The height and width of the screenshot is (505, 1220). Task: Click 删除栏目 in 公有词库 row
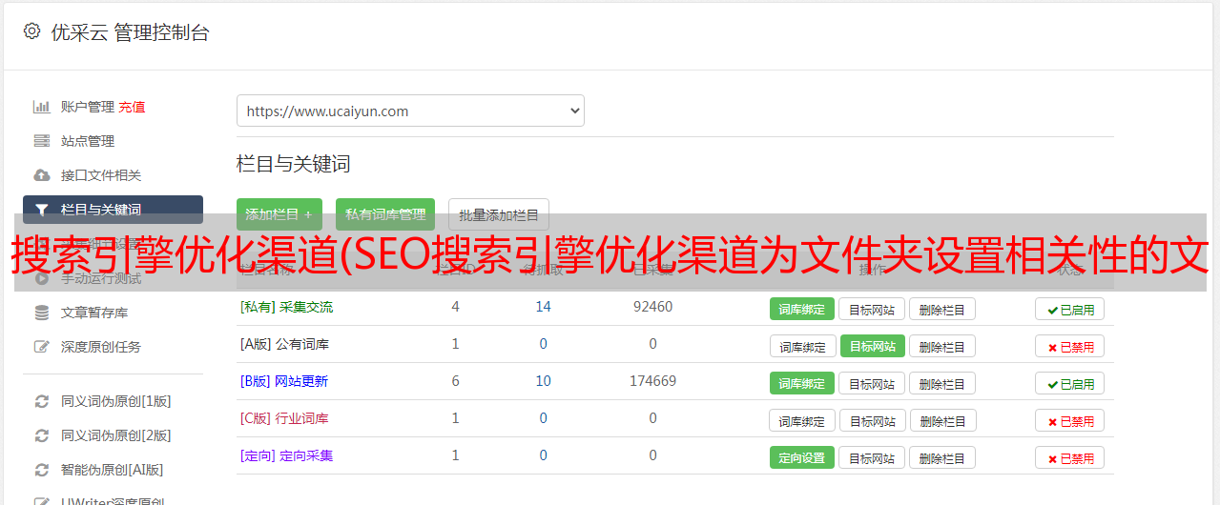coord(941,346)
